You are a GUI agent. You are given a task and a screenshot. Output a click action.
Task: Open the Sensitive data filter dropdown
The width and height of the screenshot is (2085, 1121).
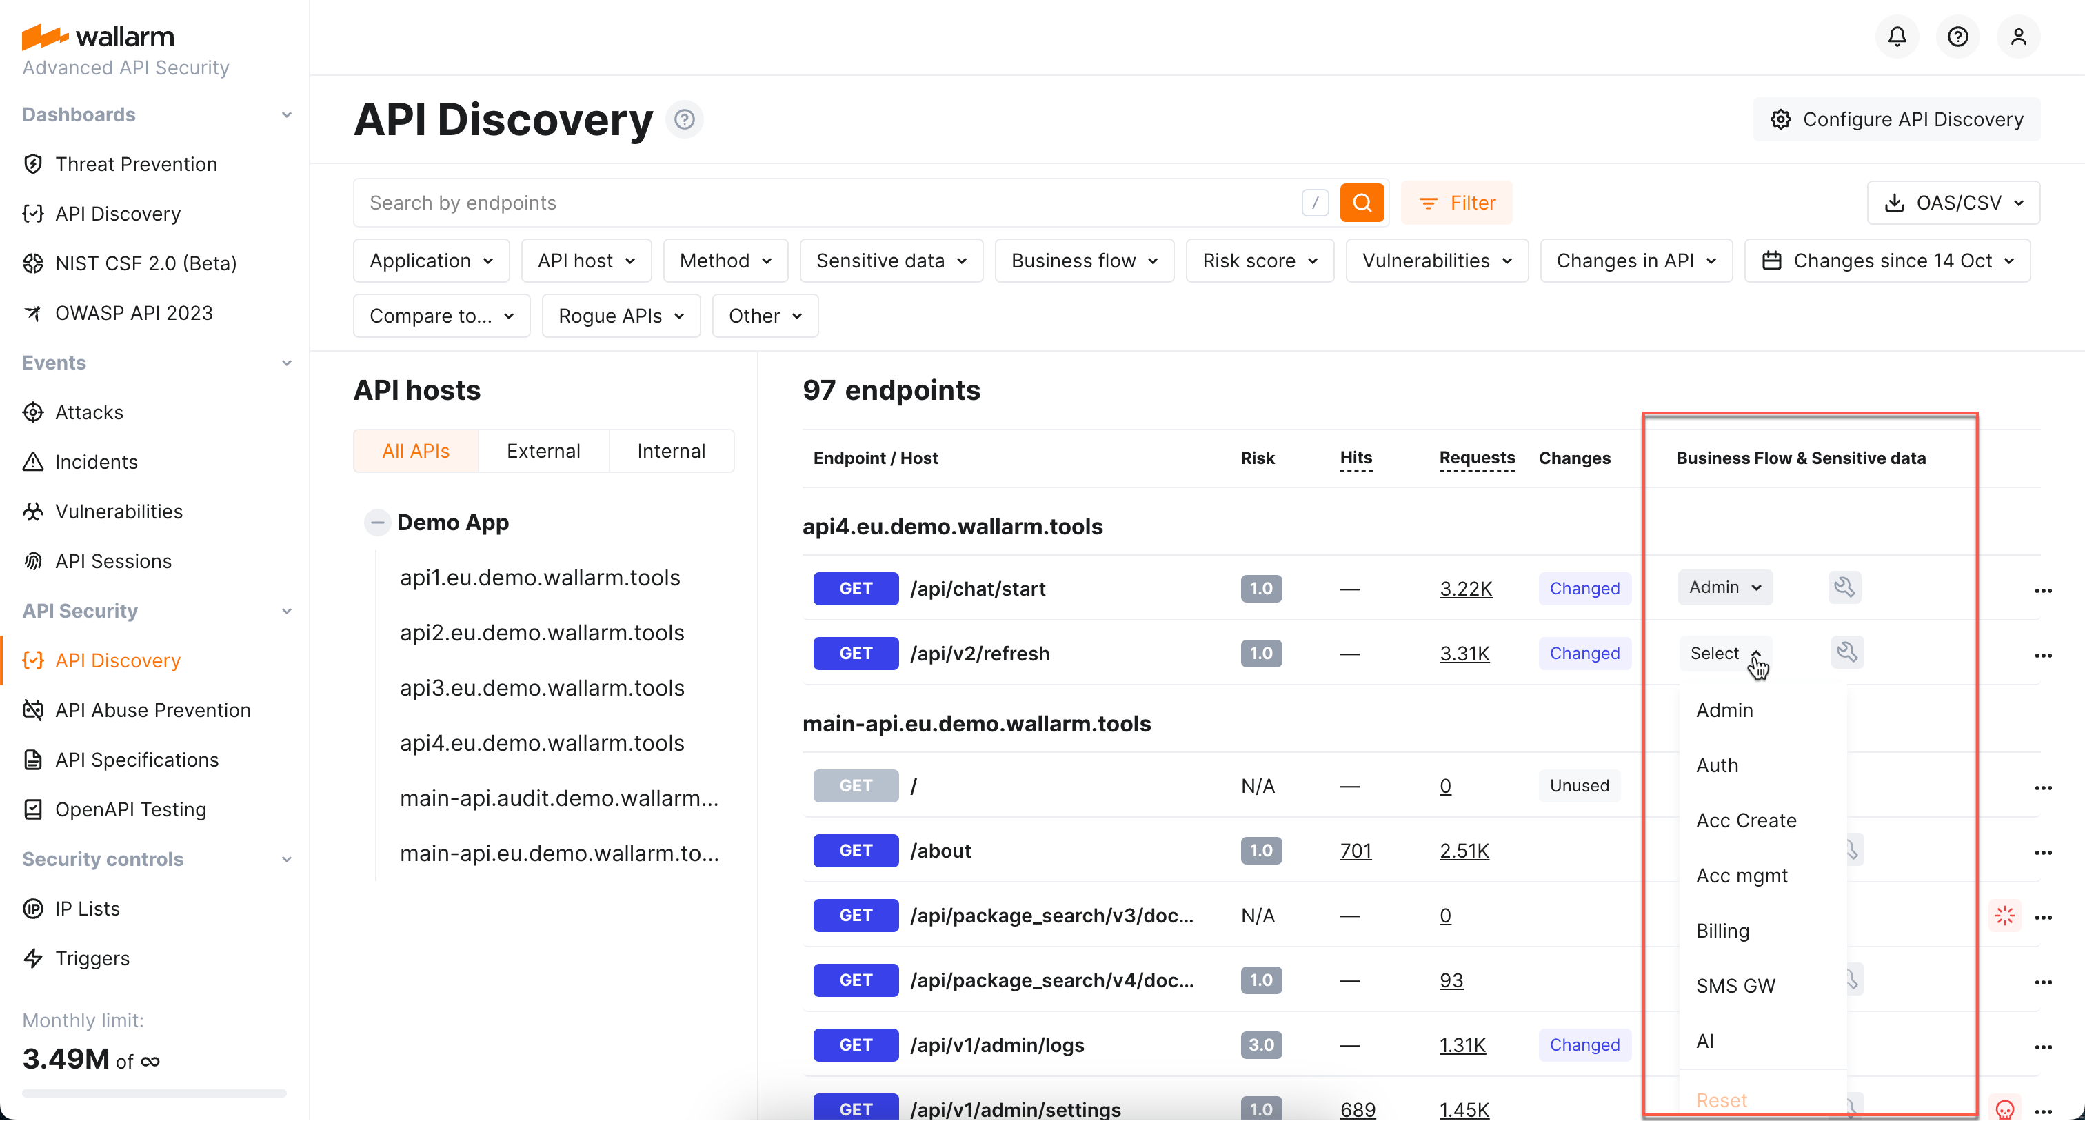(890, 261)
